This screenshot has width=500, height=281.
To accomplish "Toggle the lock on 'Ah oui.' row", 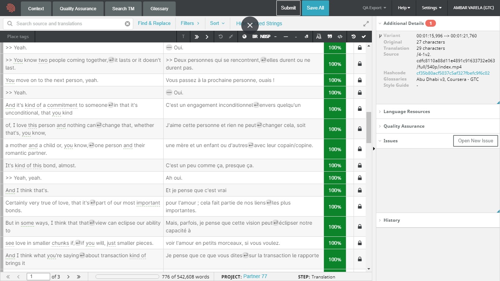I will click(x=360, y=178).
